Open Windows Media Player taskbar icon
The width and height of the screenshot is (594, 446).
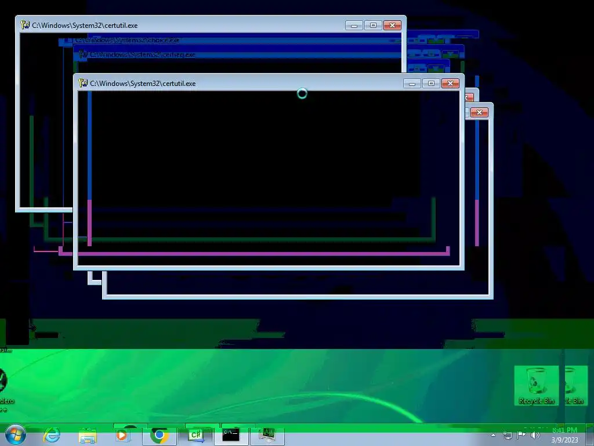(x=122, y=436)
